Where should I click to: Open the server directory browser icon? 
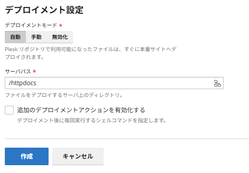point(217,83)
